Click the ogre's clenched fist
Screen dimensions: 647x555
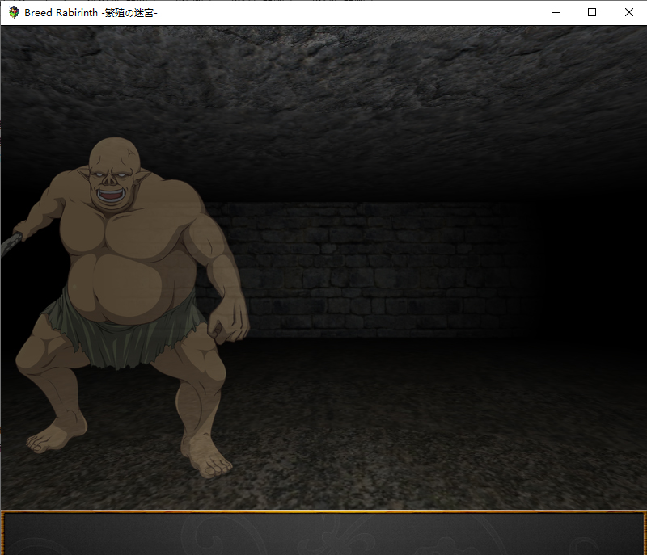(x=228, y=323)
